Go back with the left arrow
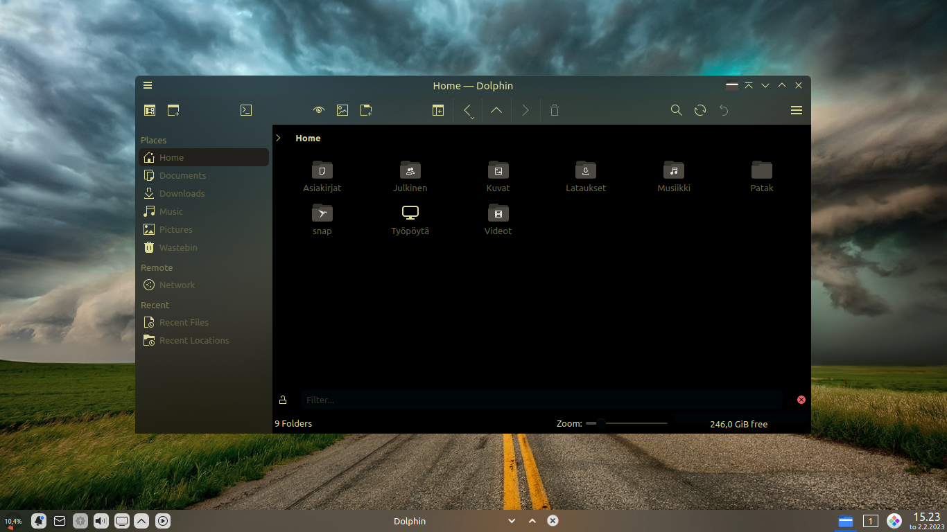This screenshot has width=947, height=532. click(x=468, y=109)
